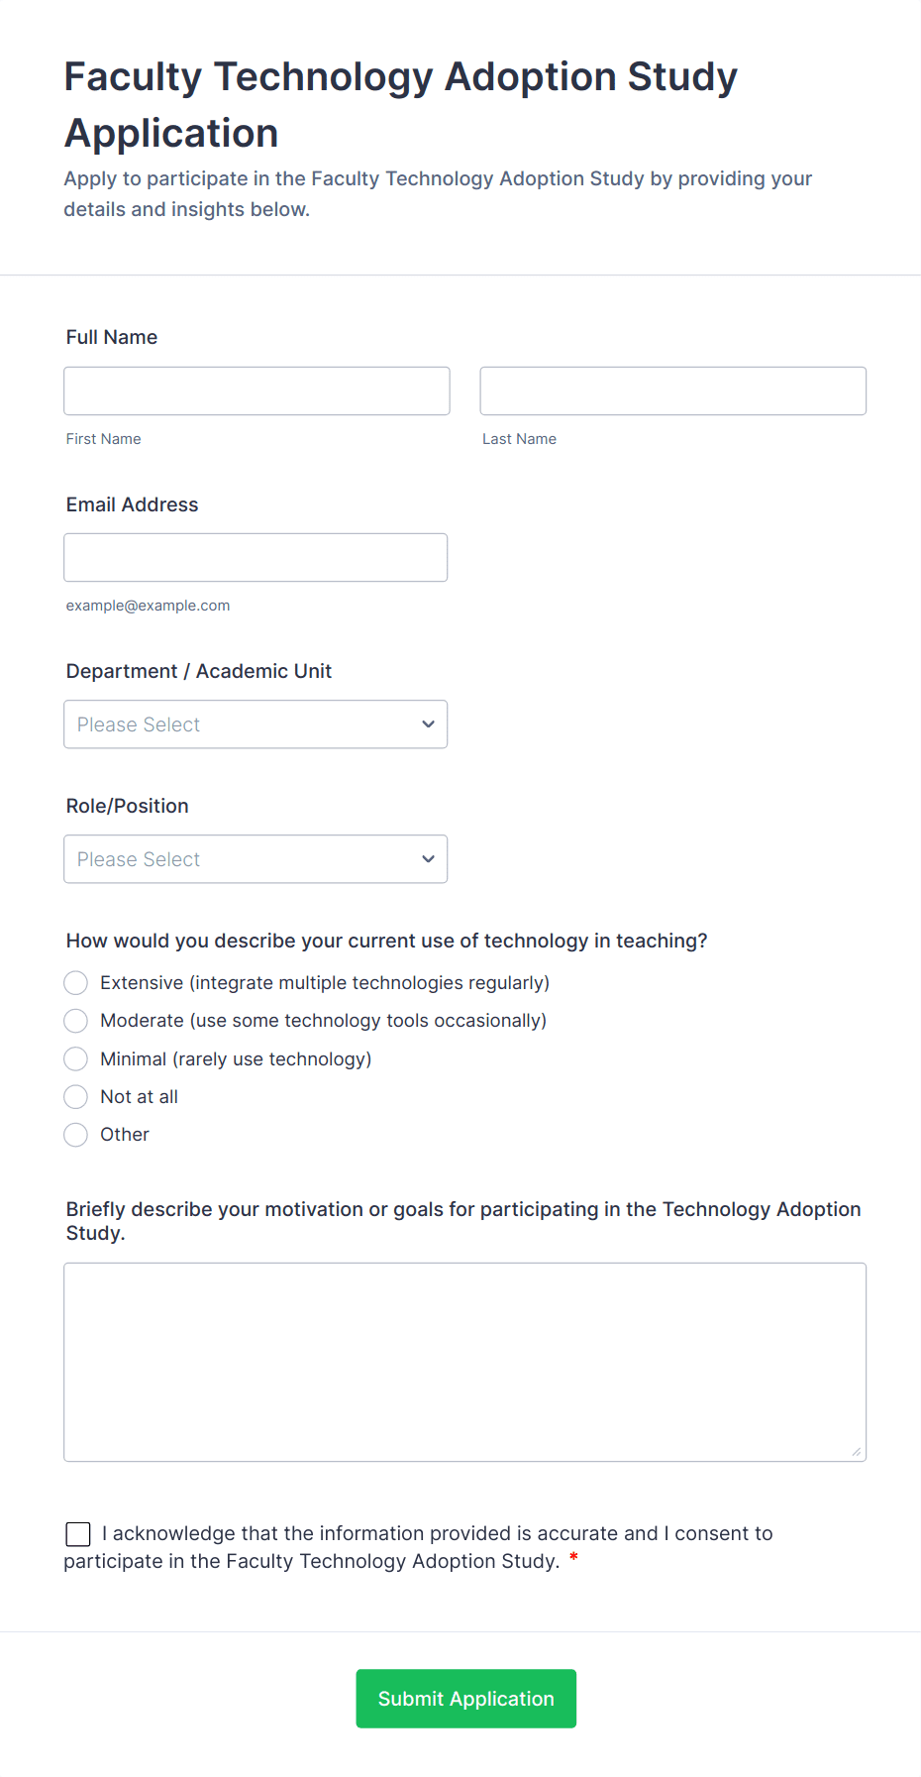The width and height of the screenshot is (921, 1777).
Task: Focus the Email Address text box
Action: (x=256, y=558)
